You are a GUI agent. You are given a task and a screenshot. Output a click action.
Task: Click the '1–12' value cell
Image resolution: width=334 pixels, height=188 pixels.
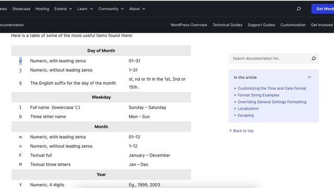(133, 146)
